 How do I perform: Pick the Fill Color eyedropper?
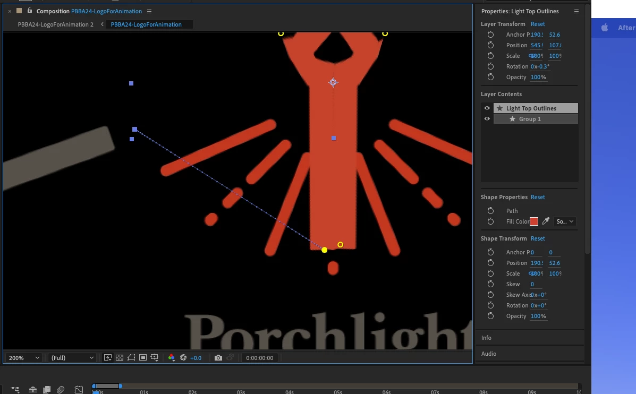[546, 221]
